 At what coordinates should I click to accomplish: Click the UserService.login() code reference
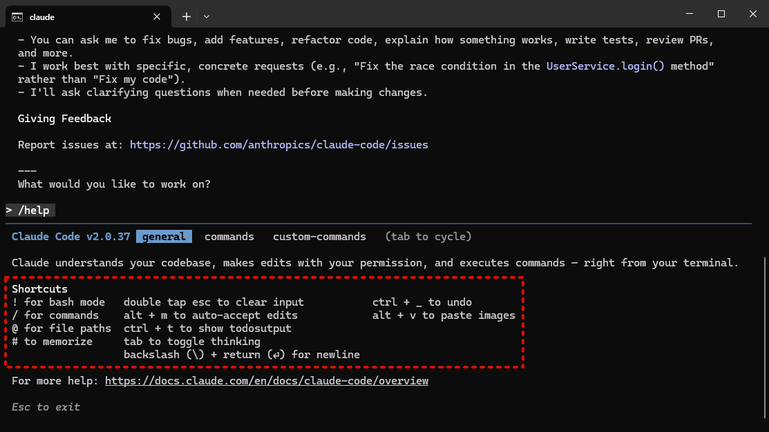click(x=605, y=66)
